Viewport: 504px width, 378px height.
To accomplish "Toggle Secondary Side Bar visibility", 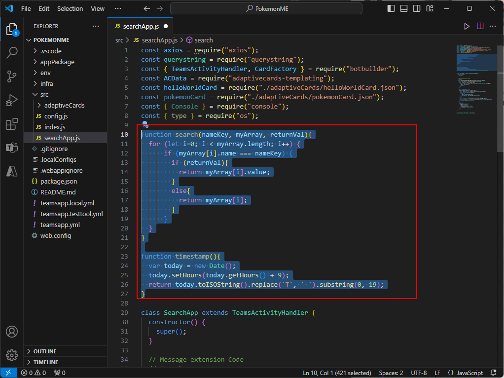I will point(417,8).
